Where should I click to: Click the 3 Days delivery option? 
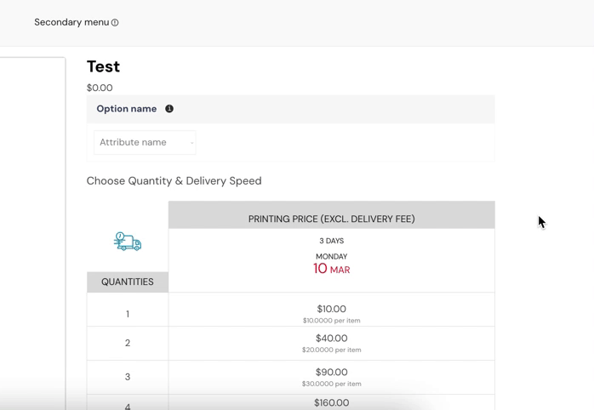pyautogui.click(x=331, y=241)
